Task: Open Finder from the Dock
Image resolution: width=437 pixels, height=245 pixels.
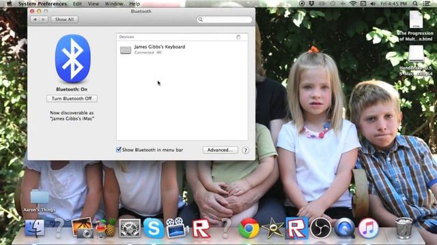Action: click(35, 228)
